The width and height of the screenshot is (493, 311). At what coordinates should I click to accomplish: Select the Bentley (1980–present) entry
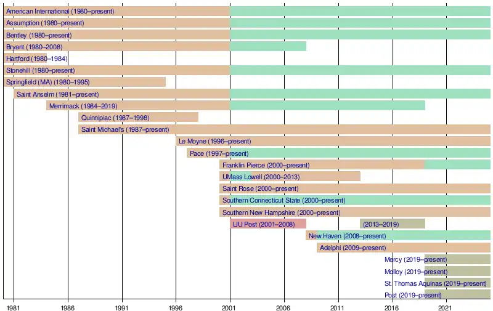[39, 35]
